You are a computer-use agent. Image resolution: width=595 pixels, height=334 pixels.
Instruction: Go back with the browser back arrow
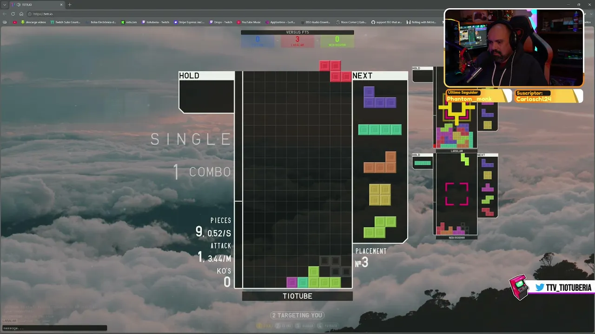(5, 14)
